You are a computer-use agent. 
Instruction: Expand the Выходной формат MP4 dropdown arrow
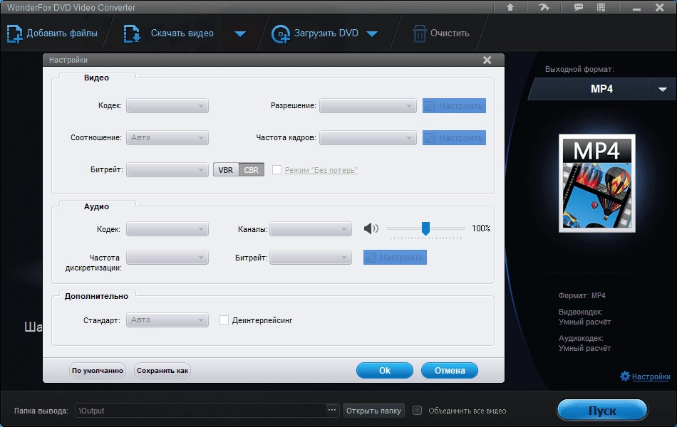click(662, 89)
